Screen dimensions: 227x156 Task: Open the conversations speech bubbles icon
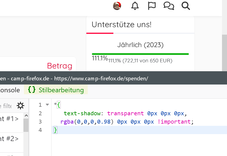point(169,6)
